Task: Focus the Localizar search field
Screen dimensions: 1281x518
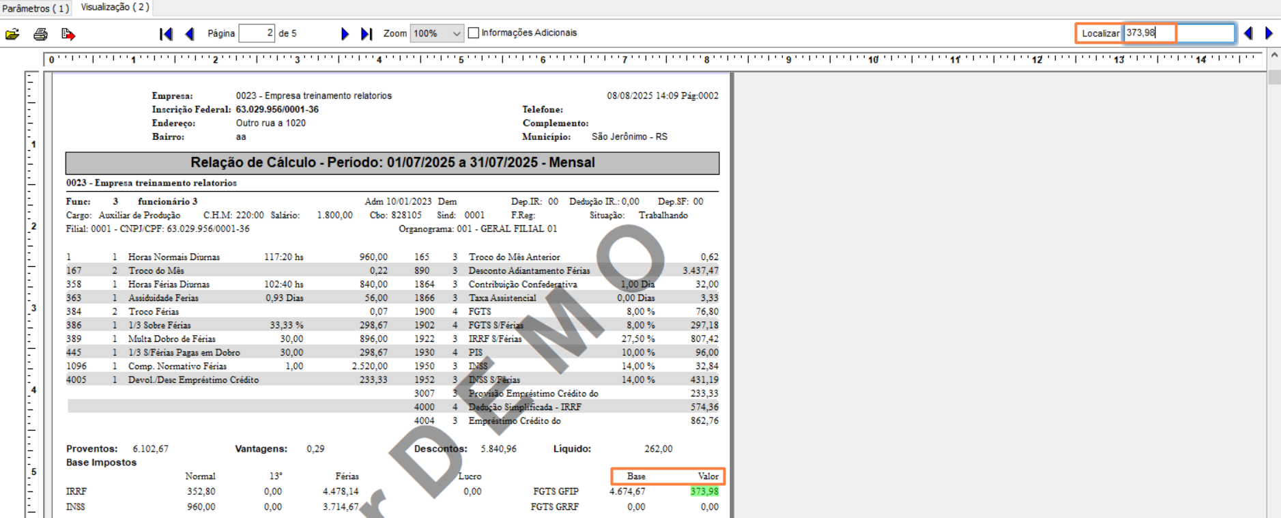Action: 1179,33
